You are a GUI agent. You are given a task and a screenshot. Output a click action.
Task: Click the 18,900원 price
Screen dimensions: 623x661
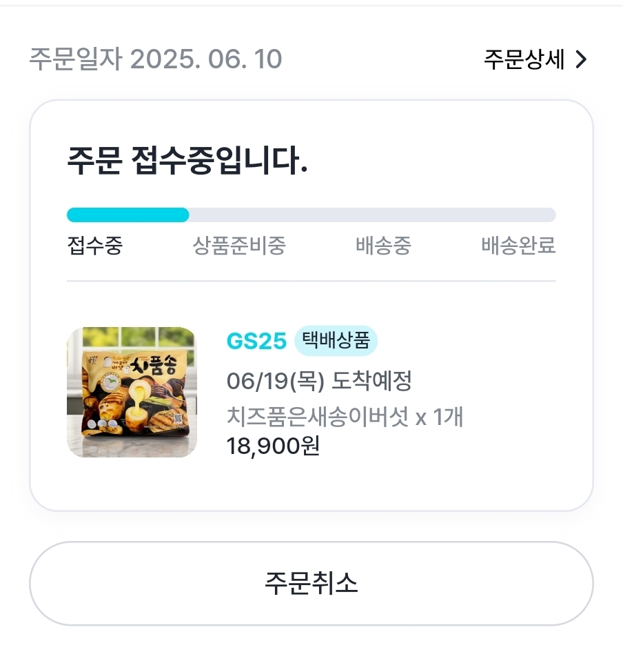[273, 446]
